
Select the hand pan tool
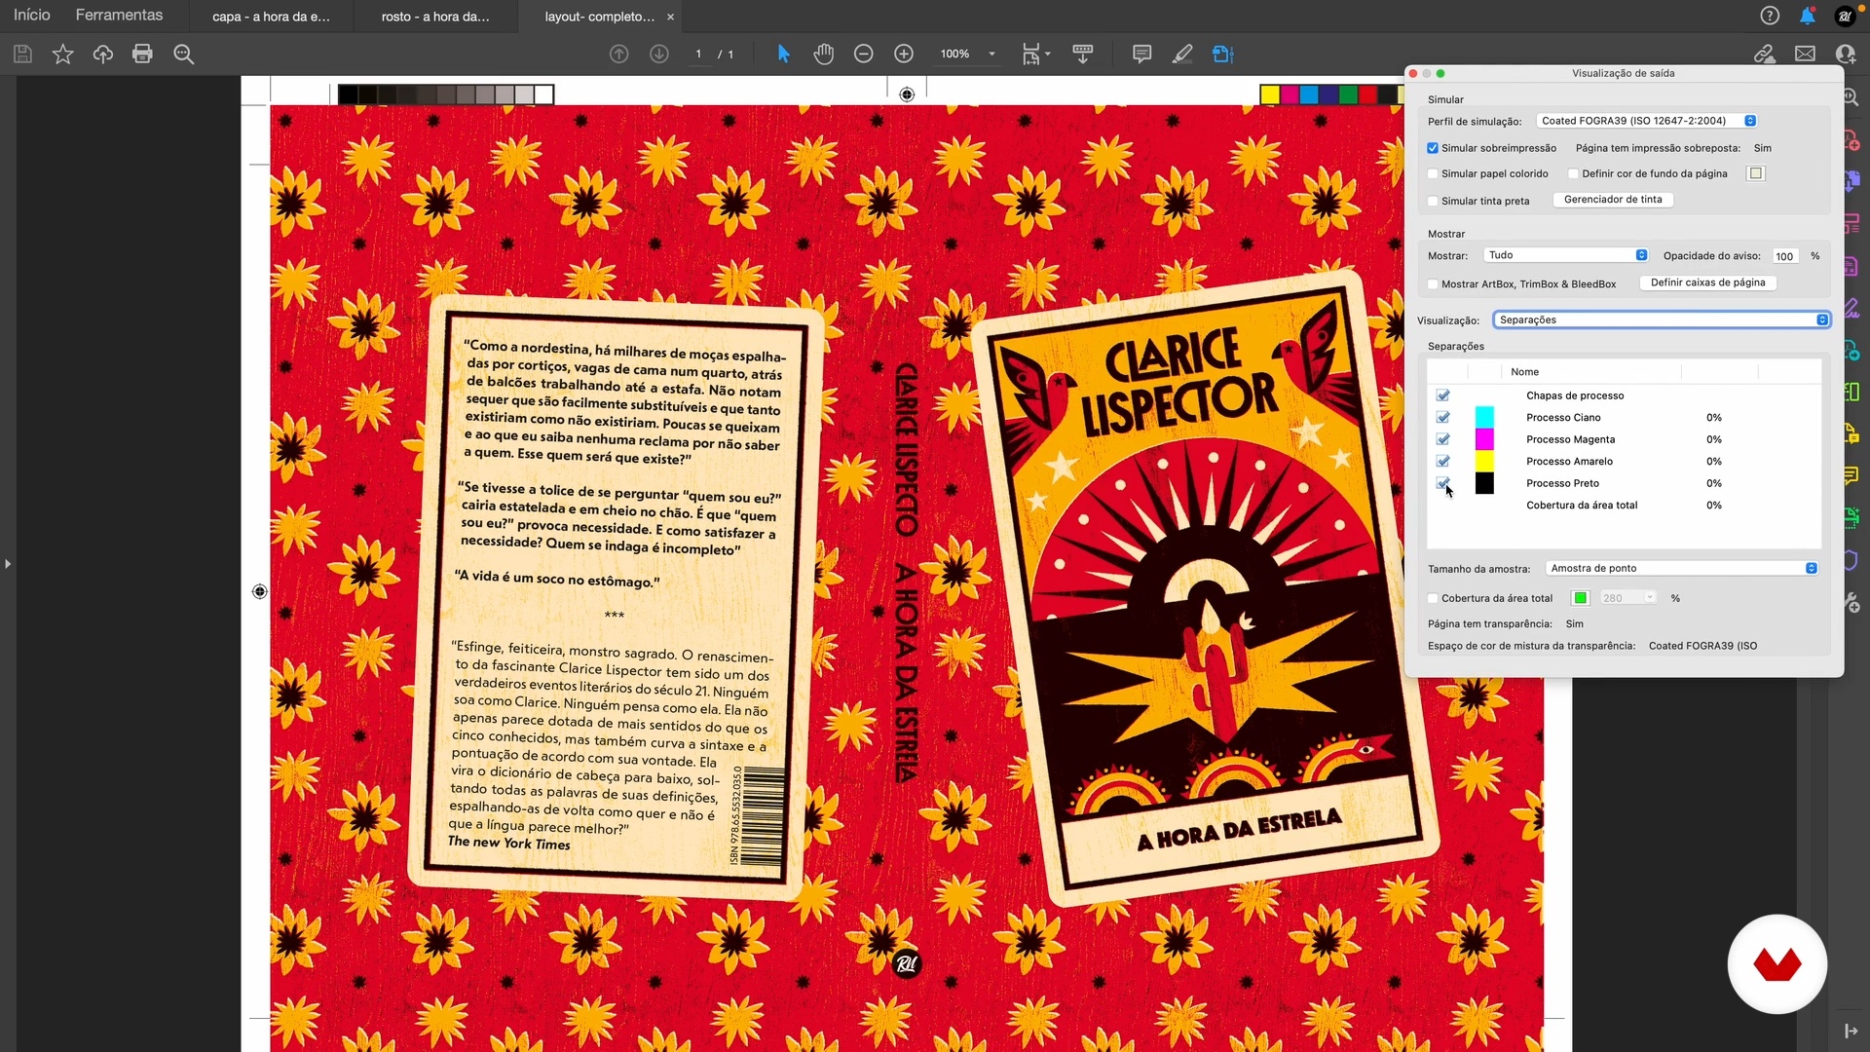pyautogui.click(x=823, y=55)
